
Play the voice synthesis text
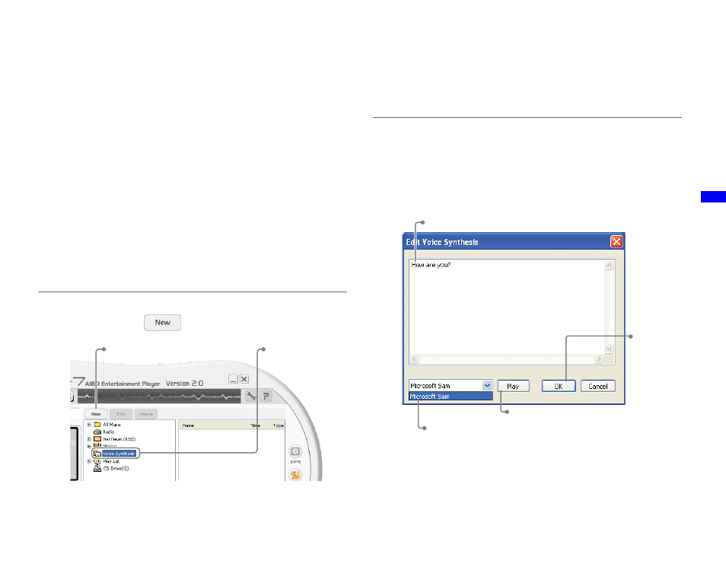tap(514, 387)
